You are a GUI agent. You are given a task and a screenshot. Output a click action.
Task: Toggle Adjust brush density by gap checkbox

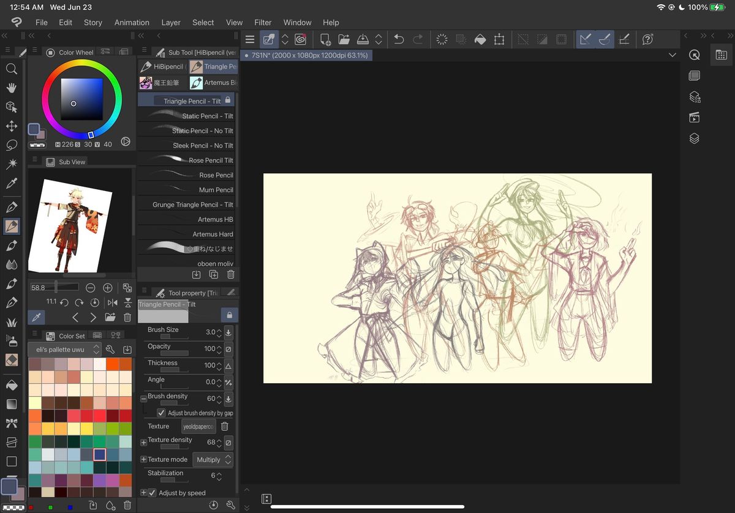[161, 413]
